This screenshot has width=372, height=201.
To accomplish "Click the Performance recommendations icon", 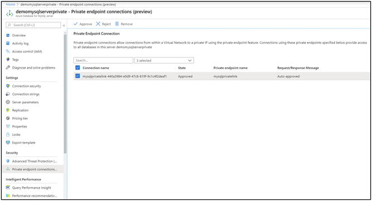I will click(8, 195).
